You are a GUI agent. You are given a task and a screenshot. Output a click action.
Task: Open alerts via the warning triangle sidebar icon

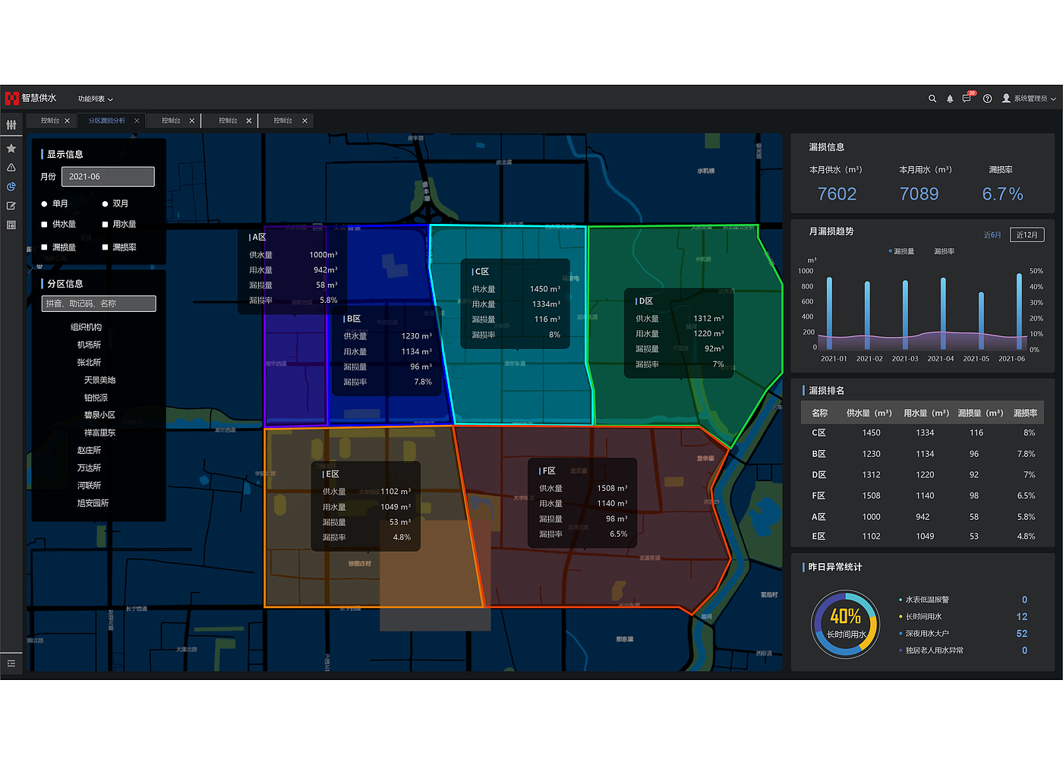tap(11, 168)
